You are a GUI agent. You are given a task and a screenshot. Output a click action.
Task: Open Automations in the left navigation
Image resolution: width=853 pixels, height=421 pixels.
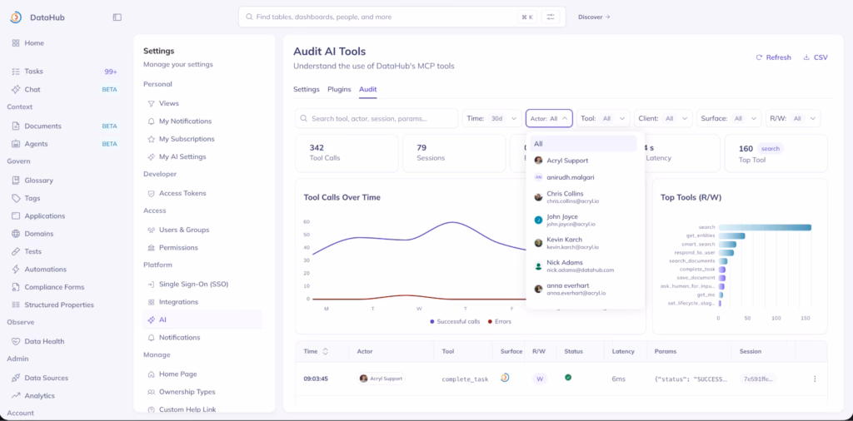45,270
